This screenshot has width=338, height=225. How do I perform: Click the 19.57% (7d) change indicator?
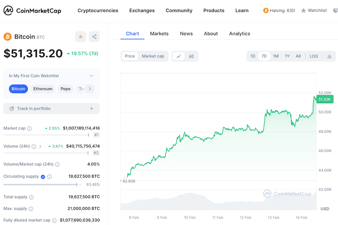pyautogui.click(x=83, y=53)
